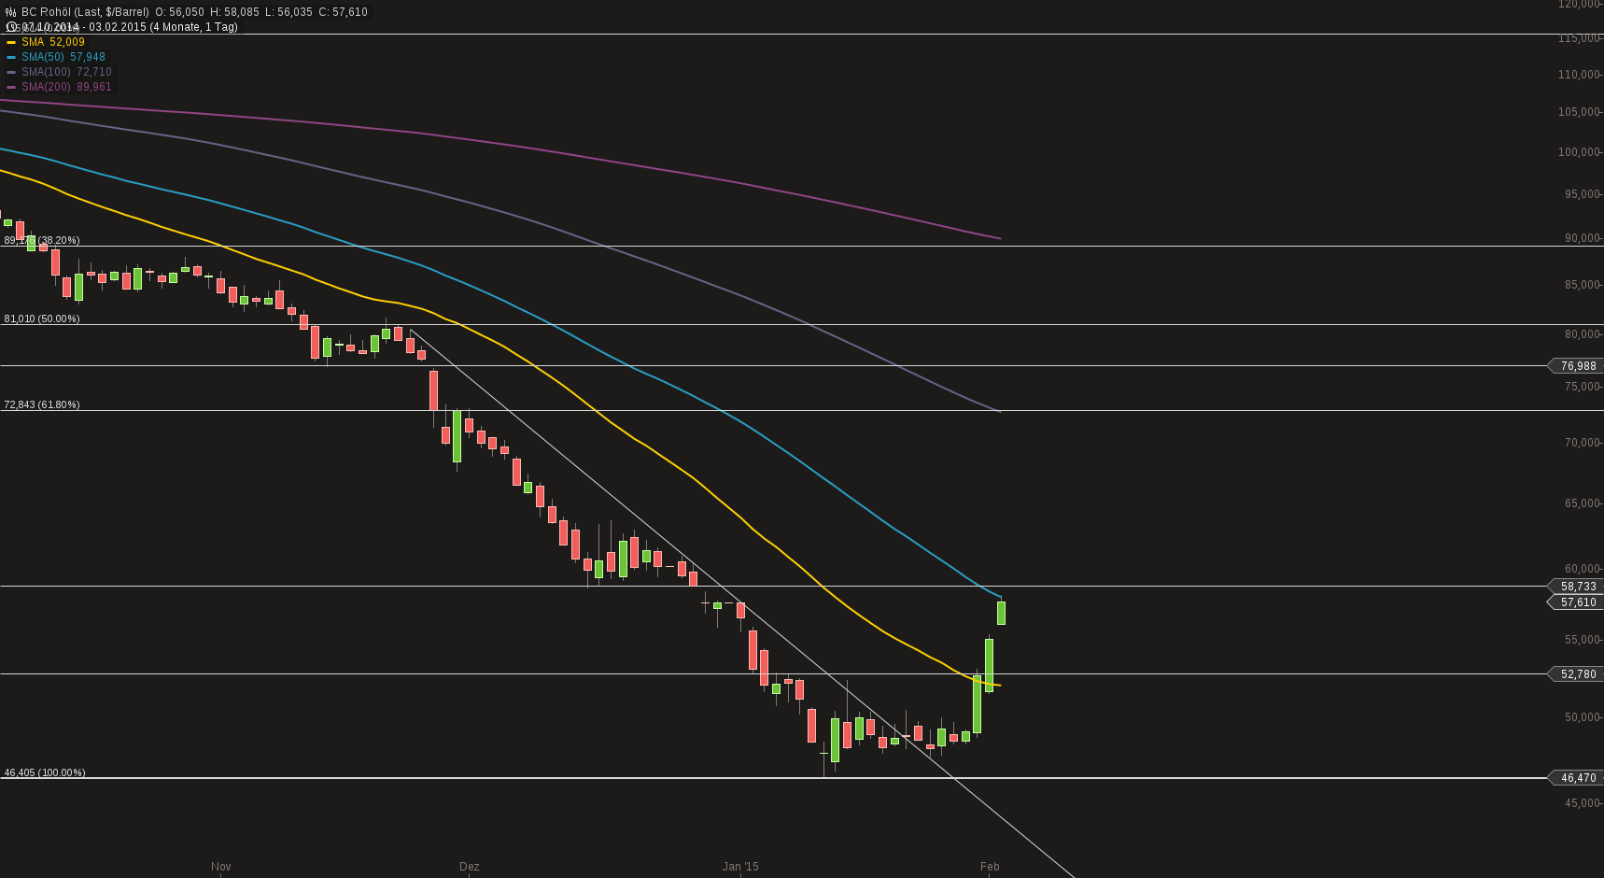
Task: Click the clock icon beside the date range
Action: tap(10, 27)
